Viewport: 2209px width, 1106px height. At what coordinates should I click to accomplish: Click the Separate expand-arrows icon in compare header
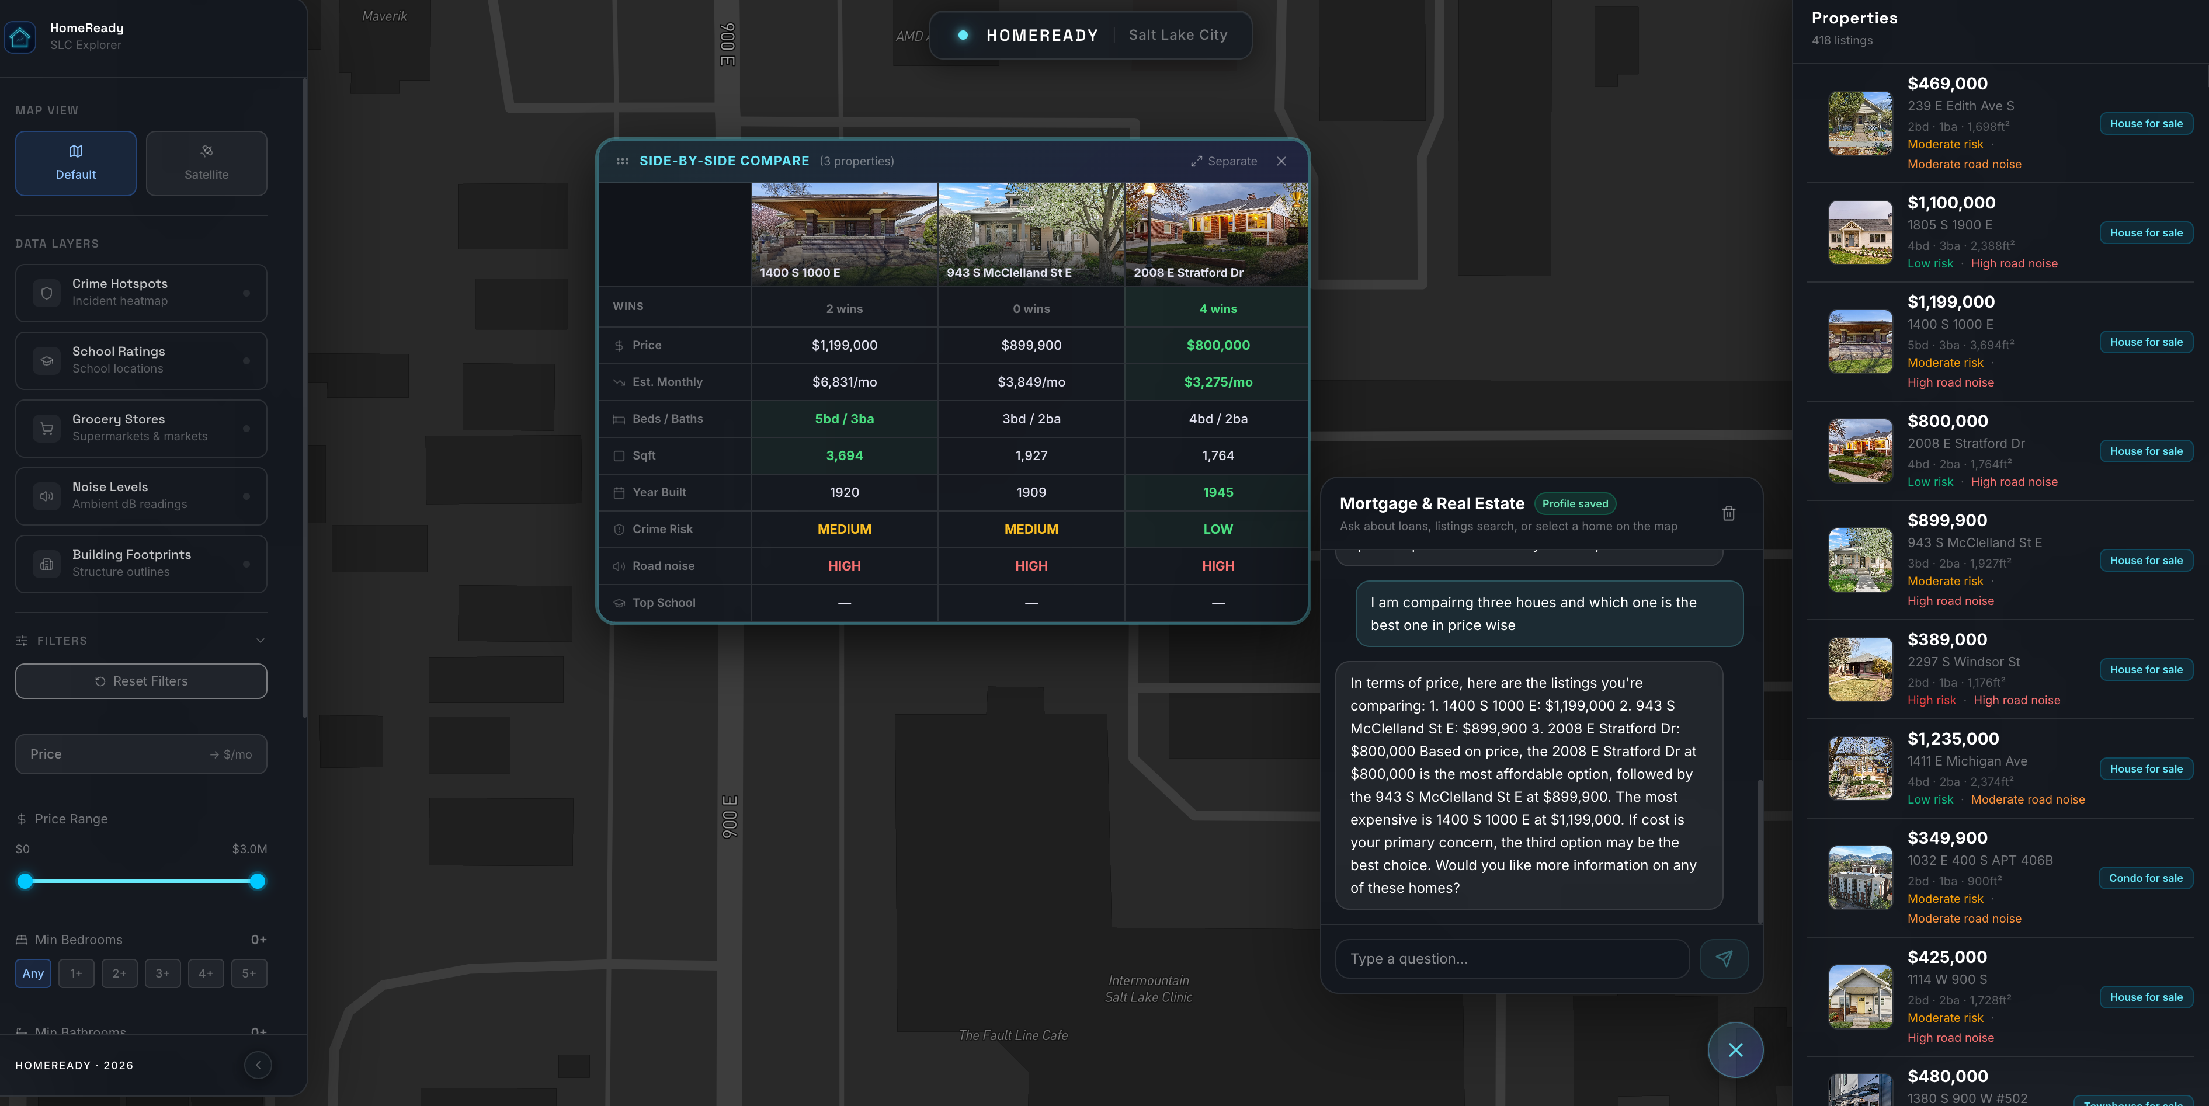[1196, 161]
